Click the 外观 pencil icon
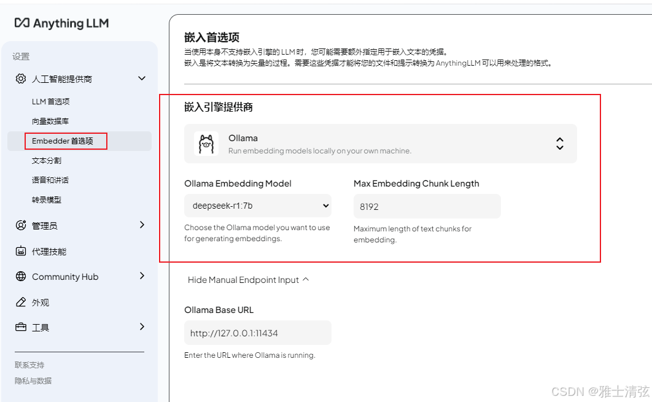The height and width of the screenshot is (402, 652). (21, 302)
